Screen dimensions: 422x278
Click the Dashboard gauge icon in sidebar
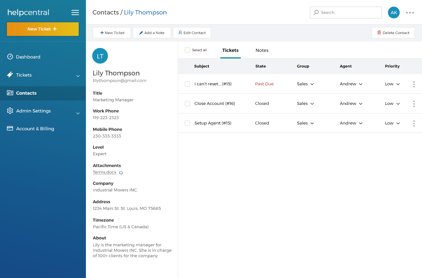click(10, 57)
